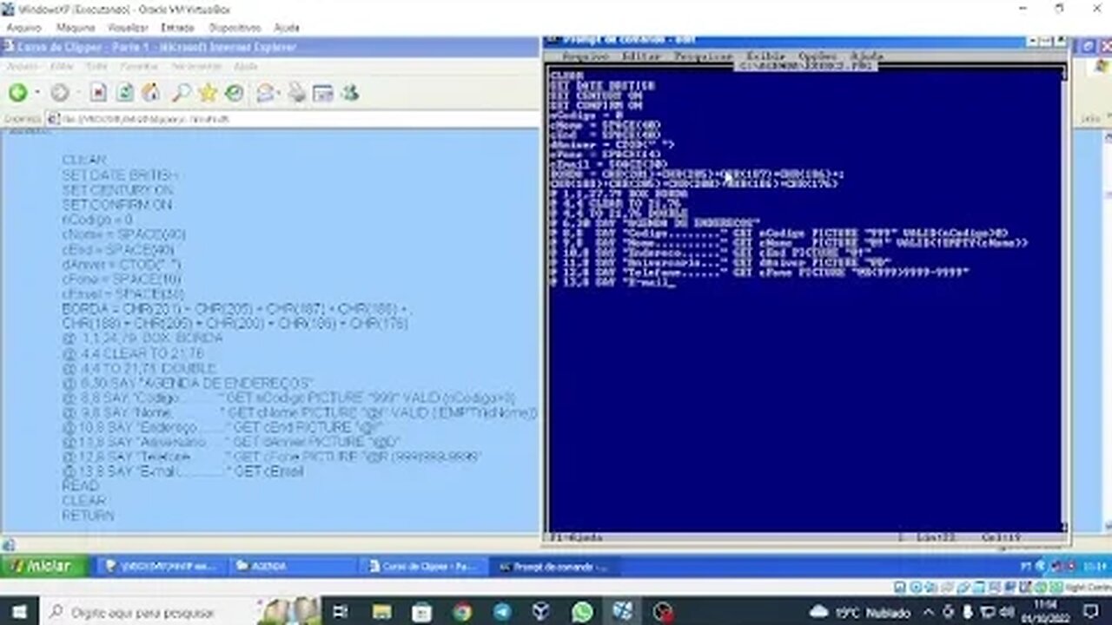Click the Windows 10 Start button
This screenshot has height=625, width=1112.
pyautogui.click(x=19, y=612)
